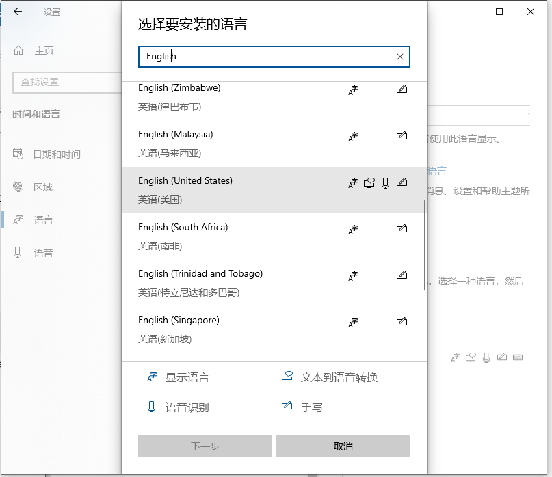Click the back arrow at top left
552x477 pixels.
[x=18, y=12]
